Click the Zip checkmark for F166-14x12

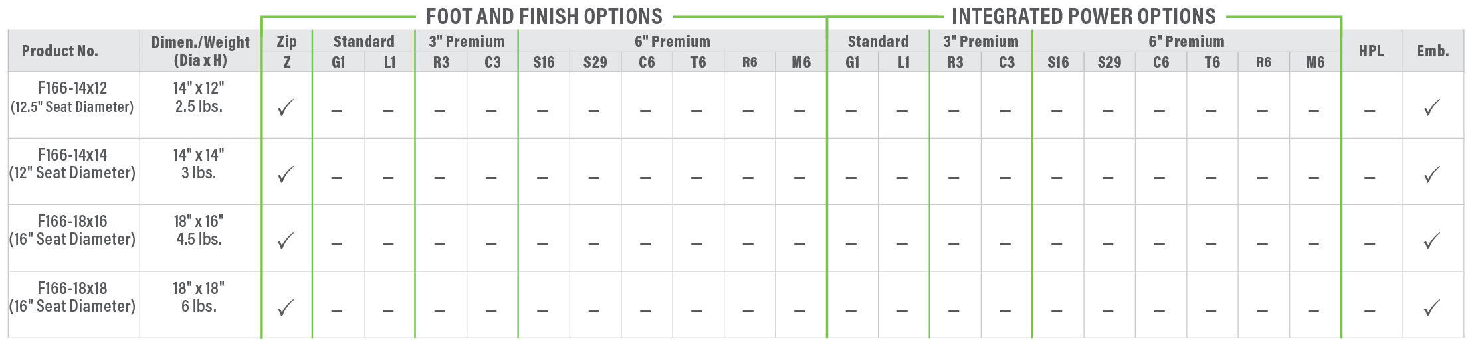286,107
